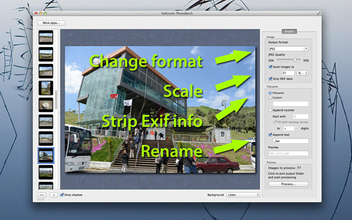Open the More apps... button

click(x=52, y=23)
